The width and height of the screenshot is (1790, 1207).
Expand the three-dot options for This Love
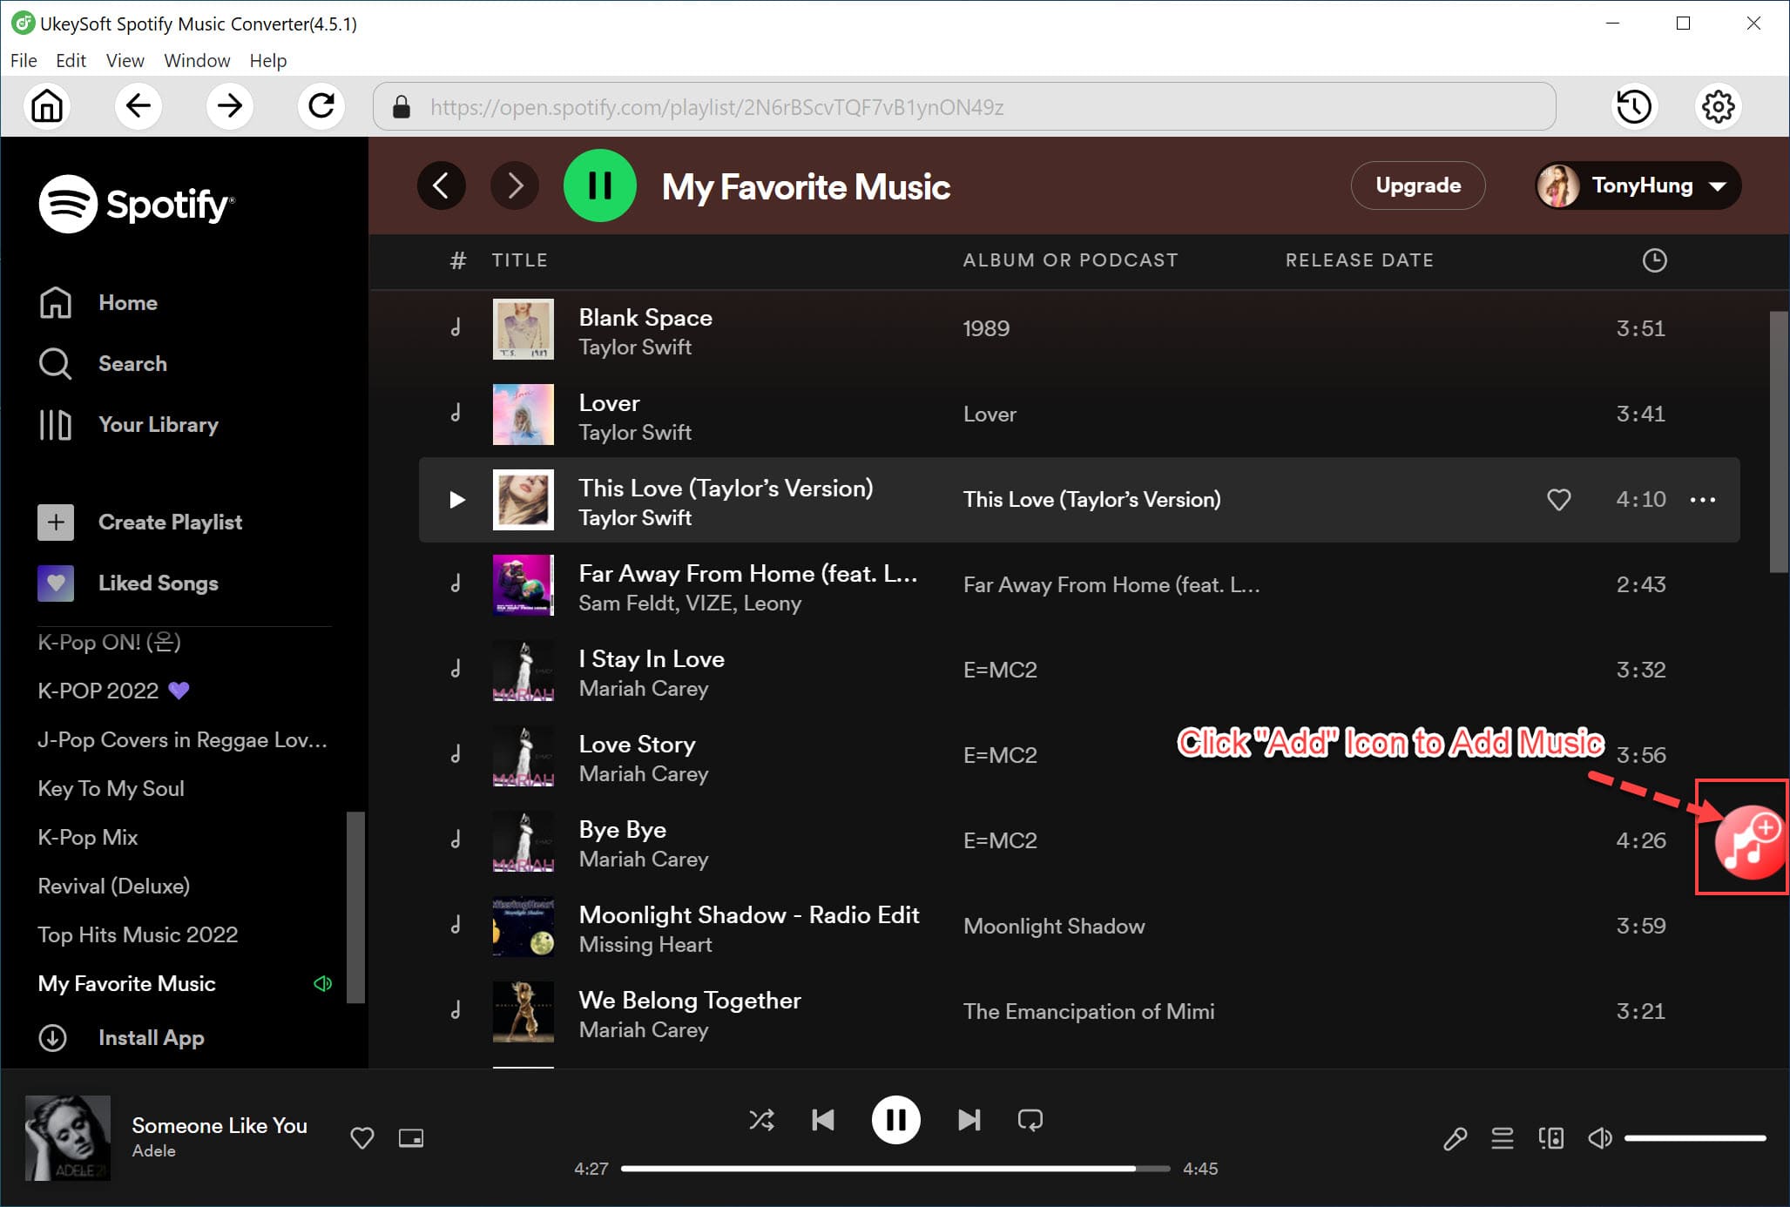click(x=1704, y=500)
